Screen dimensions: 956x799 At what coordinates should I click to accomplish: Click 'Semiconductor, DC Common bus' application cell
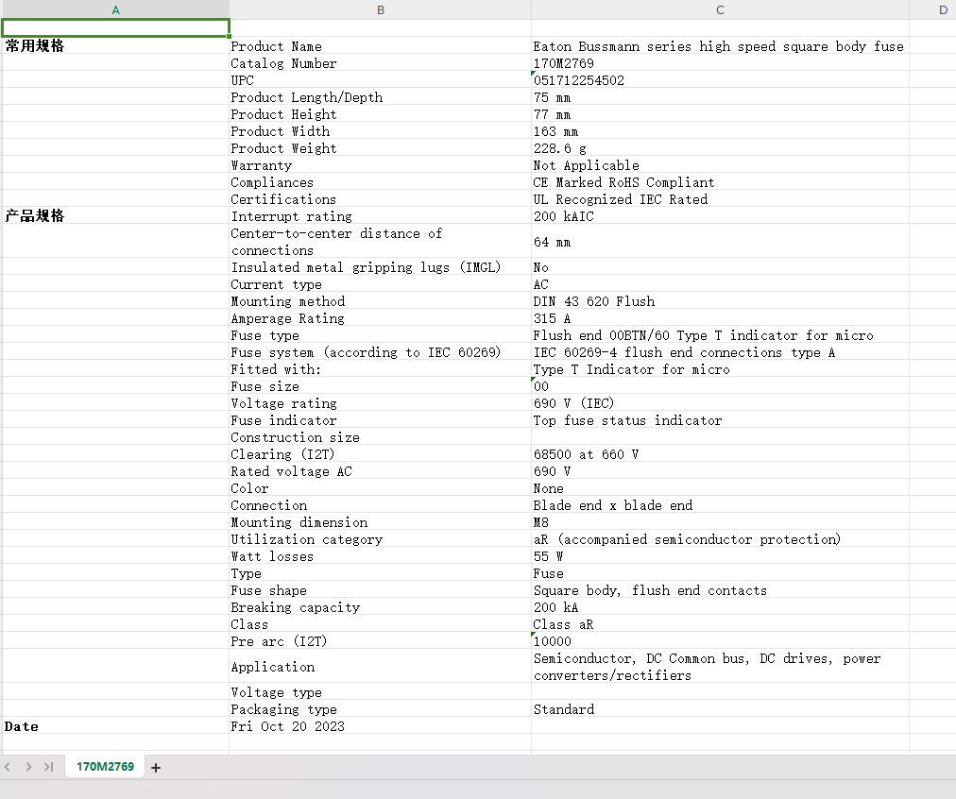[720, 667]
